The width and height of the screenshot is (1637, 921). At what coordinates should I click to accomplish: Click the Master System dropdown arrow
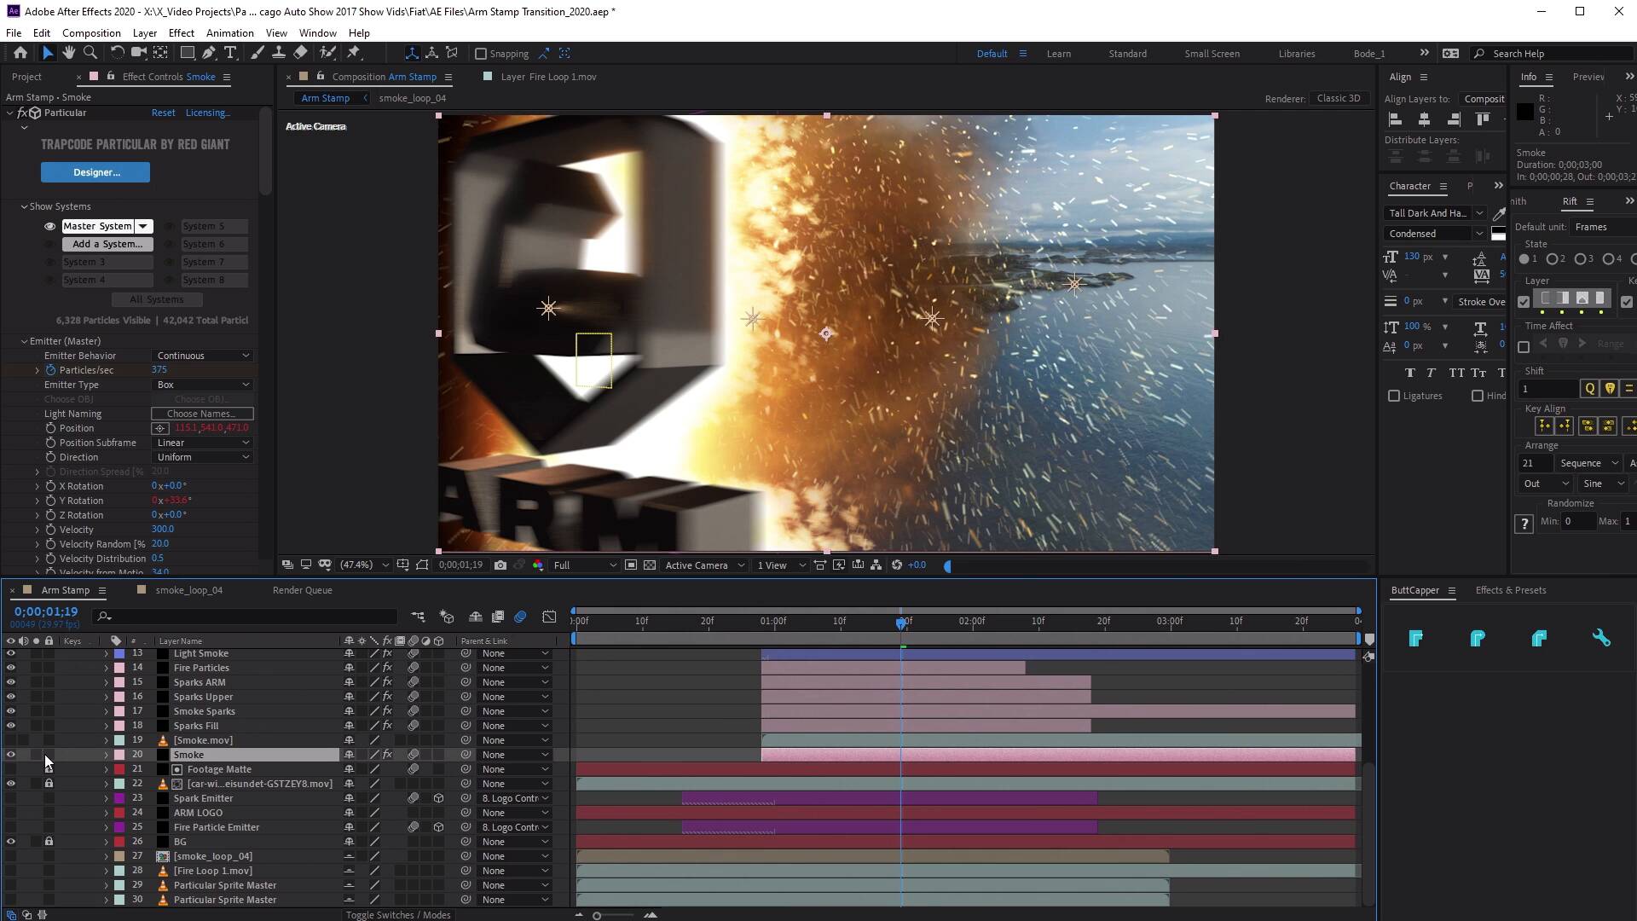(142, 226)
